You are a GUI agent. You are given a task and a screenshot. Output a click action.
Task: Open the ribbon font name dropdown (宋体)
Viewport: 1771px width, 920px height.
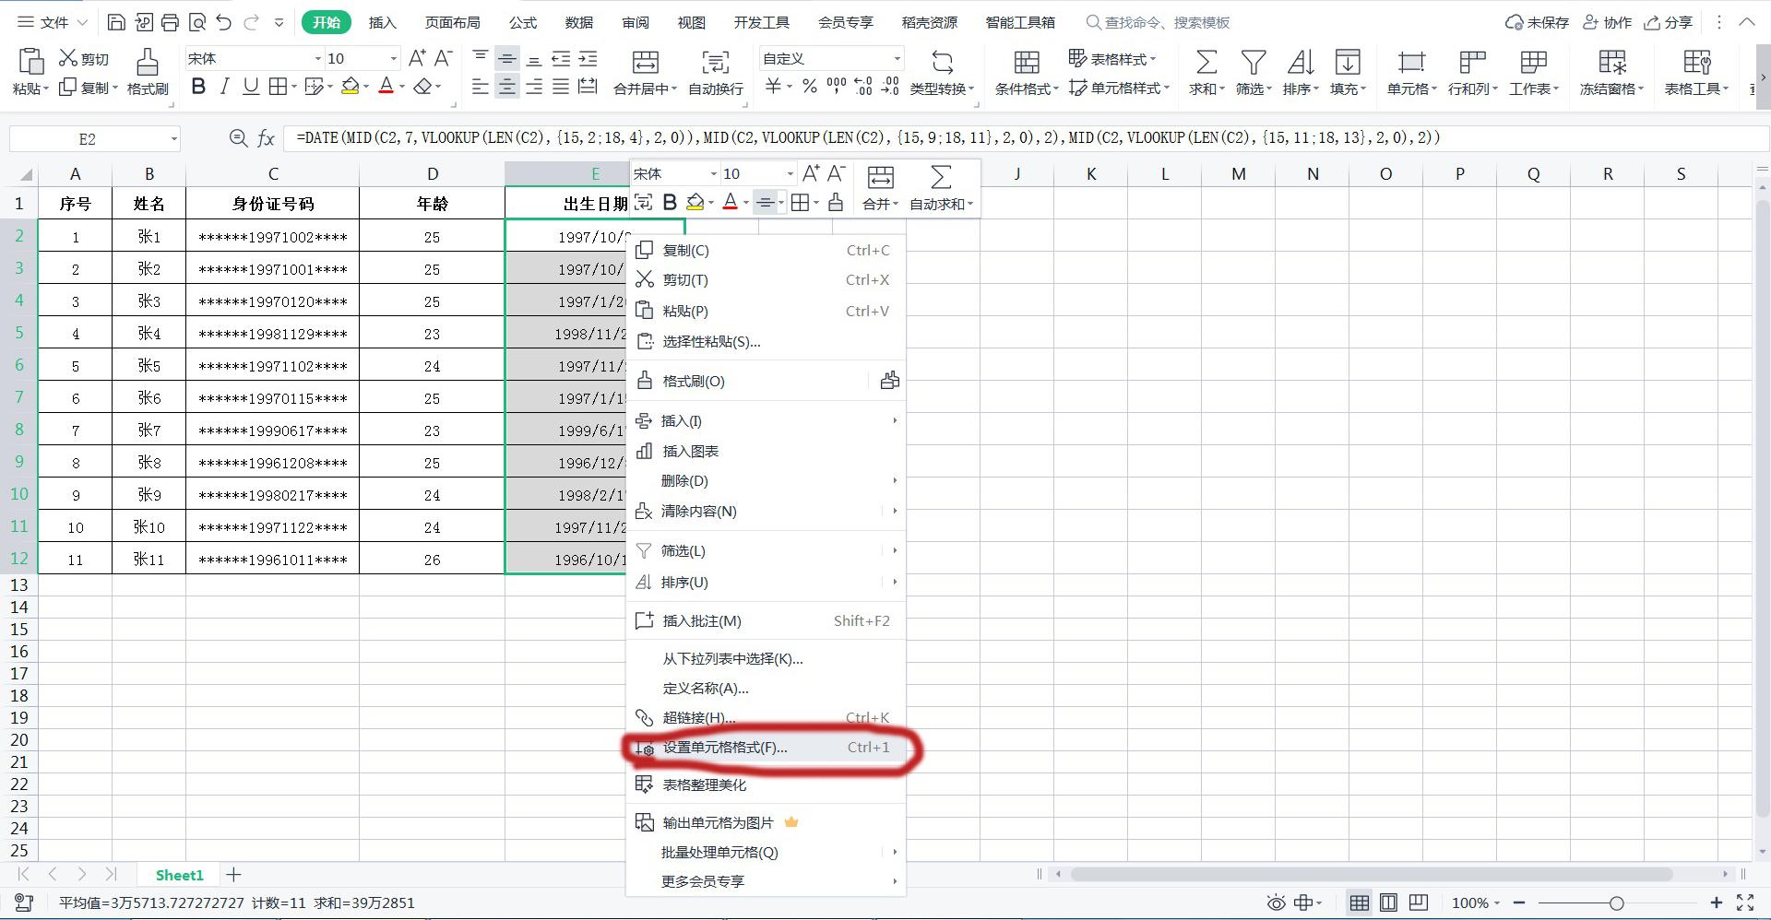(x=318, y=59)
